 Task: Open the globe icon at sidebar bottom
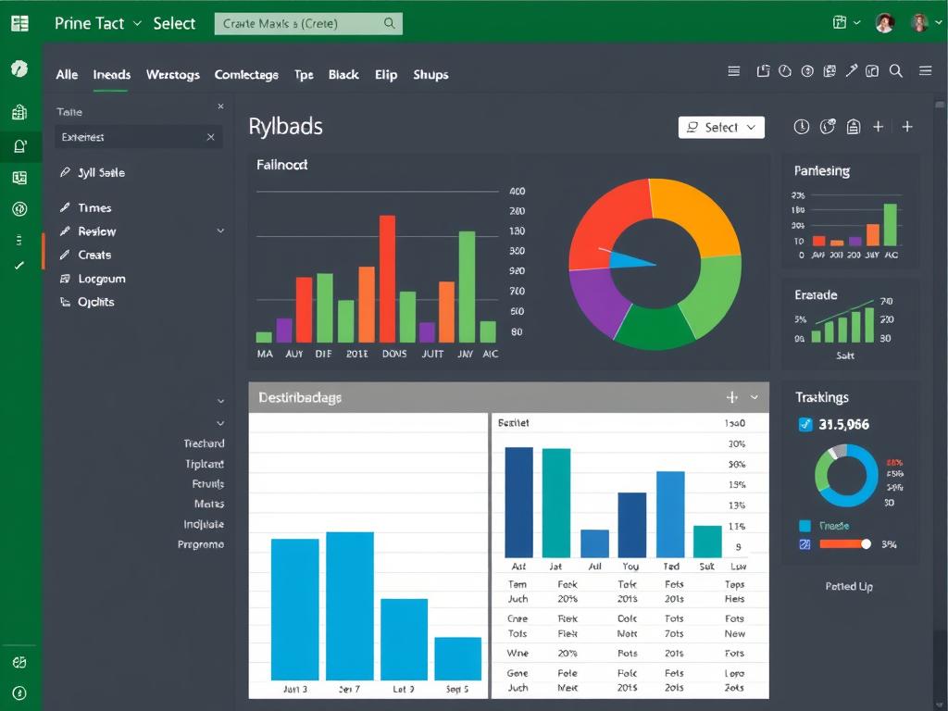pyautogui.click(x=19, y=662)
